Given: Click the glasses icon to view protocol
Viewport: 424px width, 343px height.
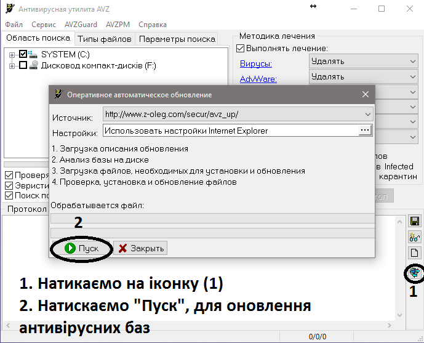Looking at the screenshot, I should (x=414, y=237).
